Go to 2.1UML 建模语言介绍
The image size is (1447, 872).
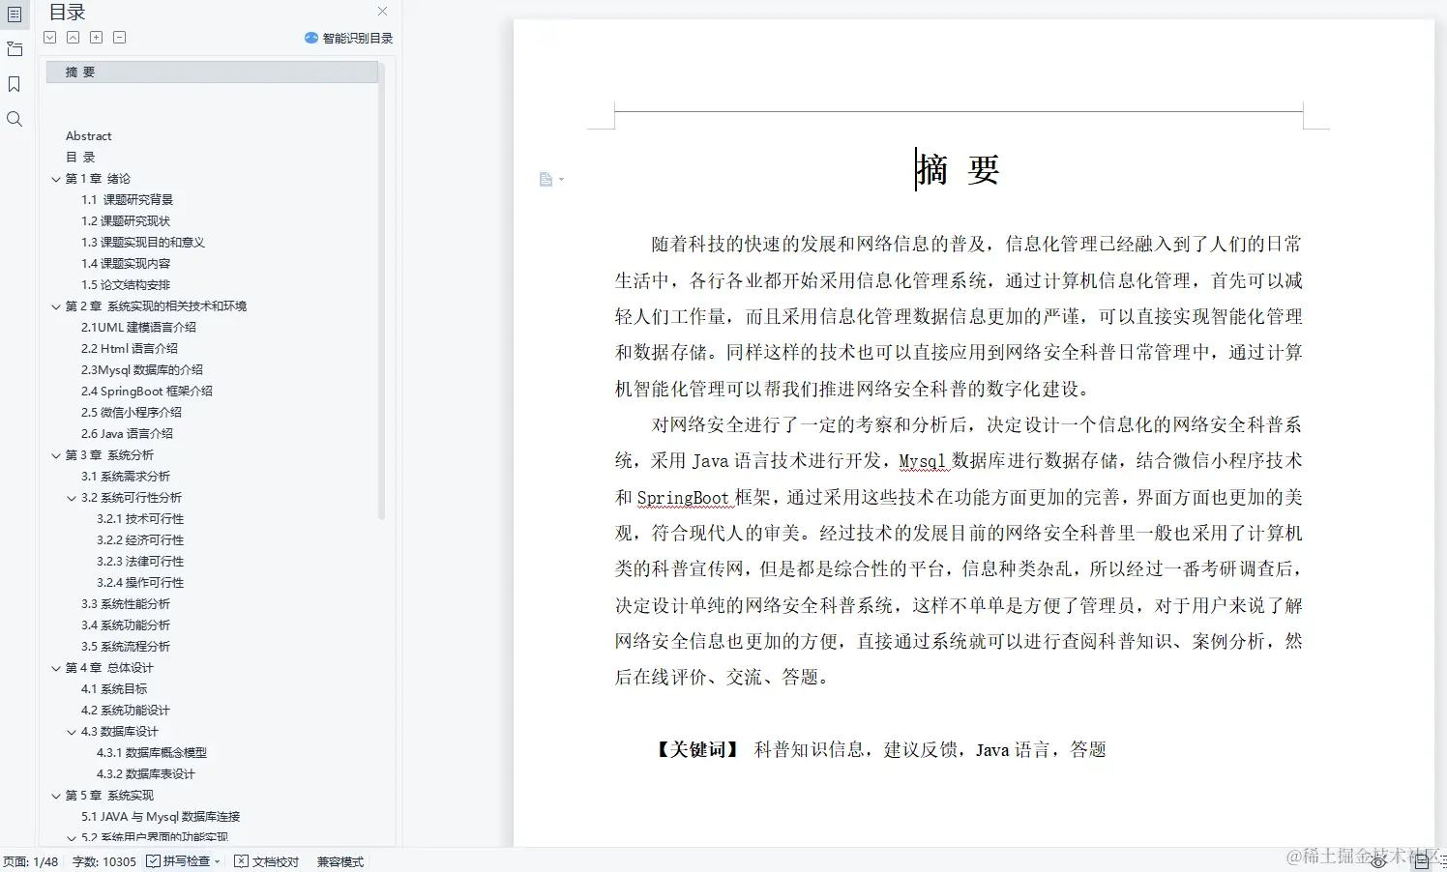pyautogui.click(x=139, y=328)
